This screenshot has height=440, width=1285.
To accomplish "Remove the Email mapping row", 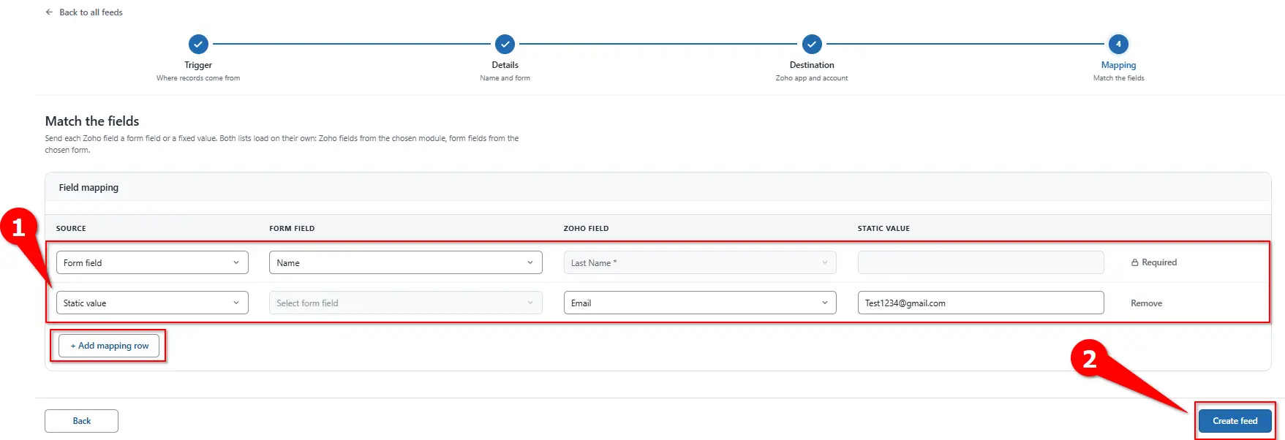I will tap(1146, 303).
